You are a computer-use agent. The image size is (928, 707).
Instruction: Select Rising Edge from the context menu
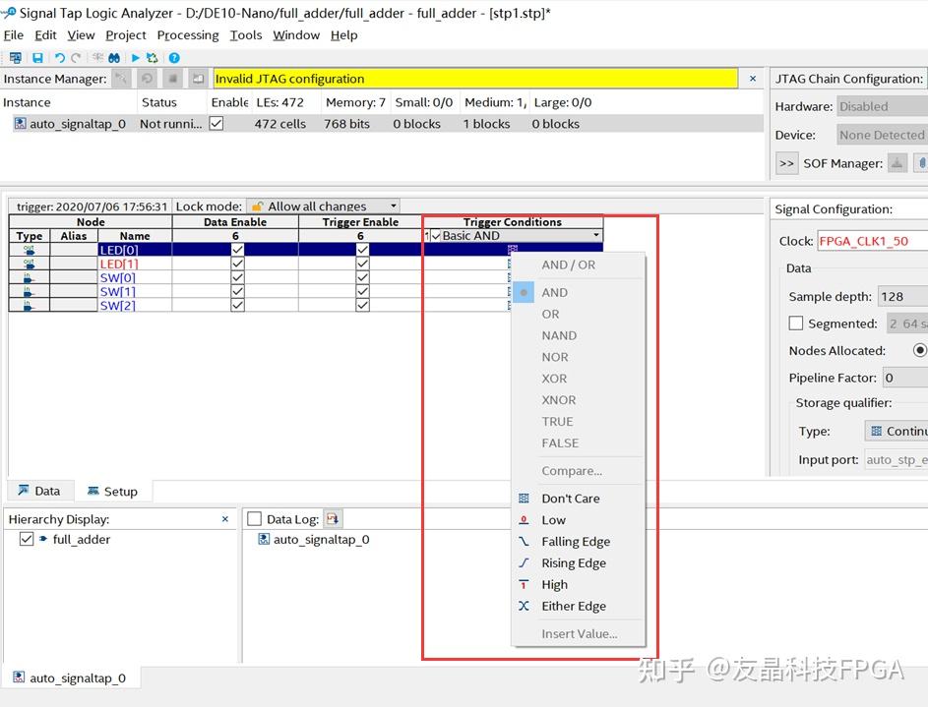[x=575, y=562]
